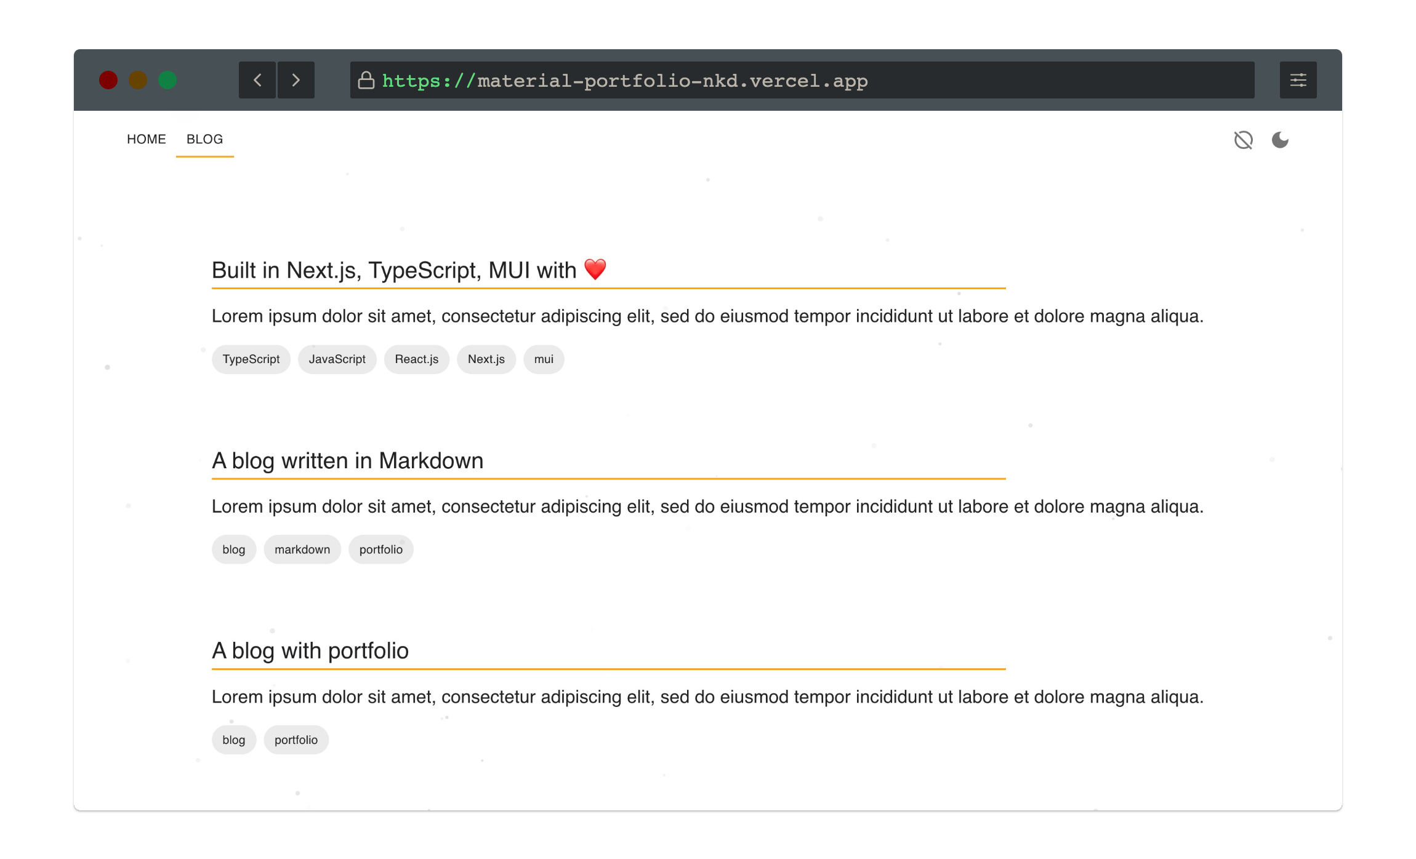Open 'A blog written in Markdown' post
This screenshot has width=1416, height=859.
pos(347,461)
